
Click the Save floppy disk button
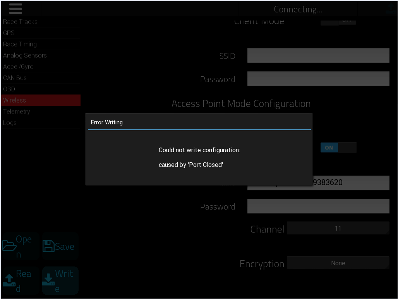pos(60,246)
